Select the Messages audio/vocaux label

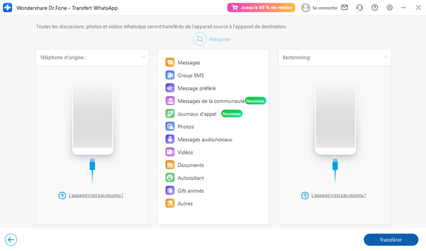point(205,139)
